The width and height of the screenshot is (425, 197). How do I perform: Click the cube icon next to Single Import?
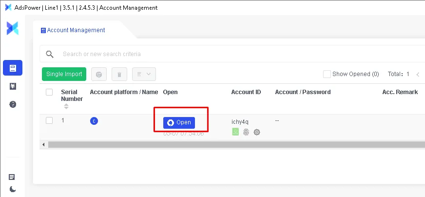(x=99, y=74)
